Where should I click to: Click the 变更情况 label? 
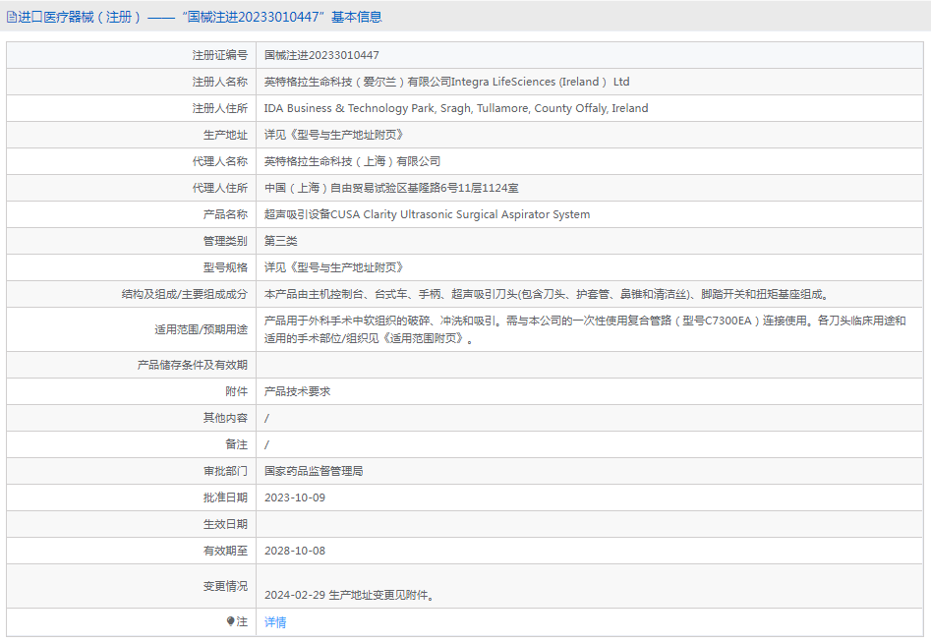(225, 586)
